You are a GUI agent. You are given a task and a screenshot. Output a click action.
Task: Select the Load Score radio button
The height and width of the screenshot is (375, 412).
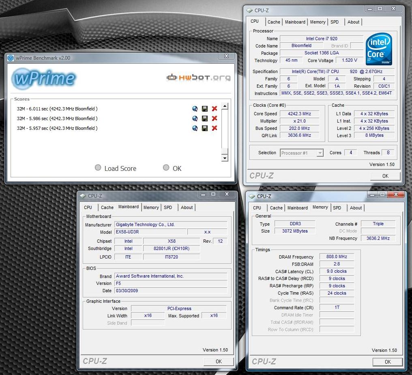pyautogui.click(x=98, y=168)
